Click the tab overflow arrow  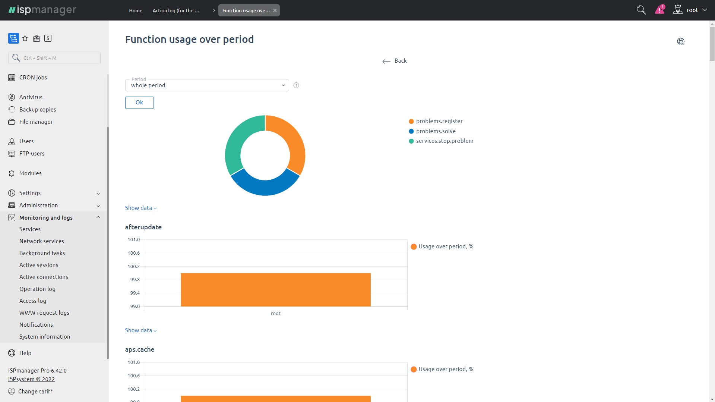[214, 10]
